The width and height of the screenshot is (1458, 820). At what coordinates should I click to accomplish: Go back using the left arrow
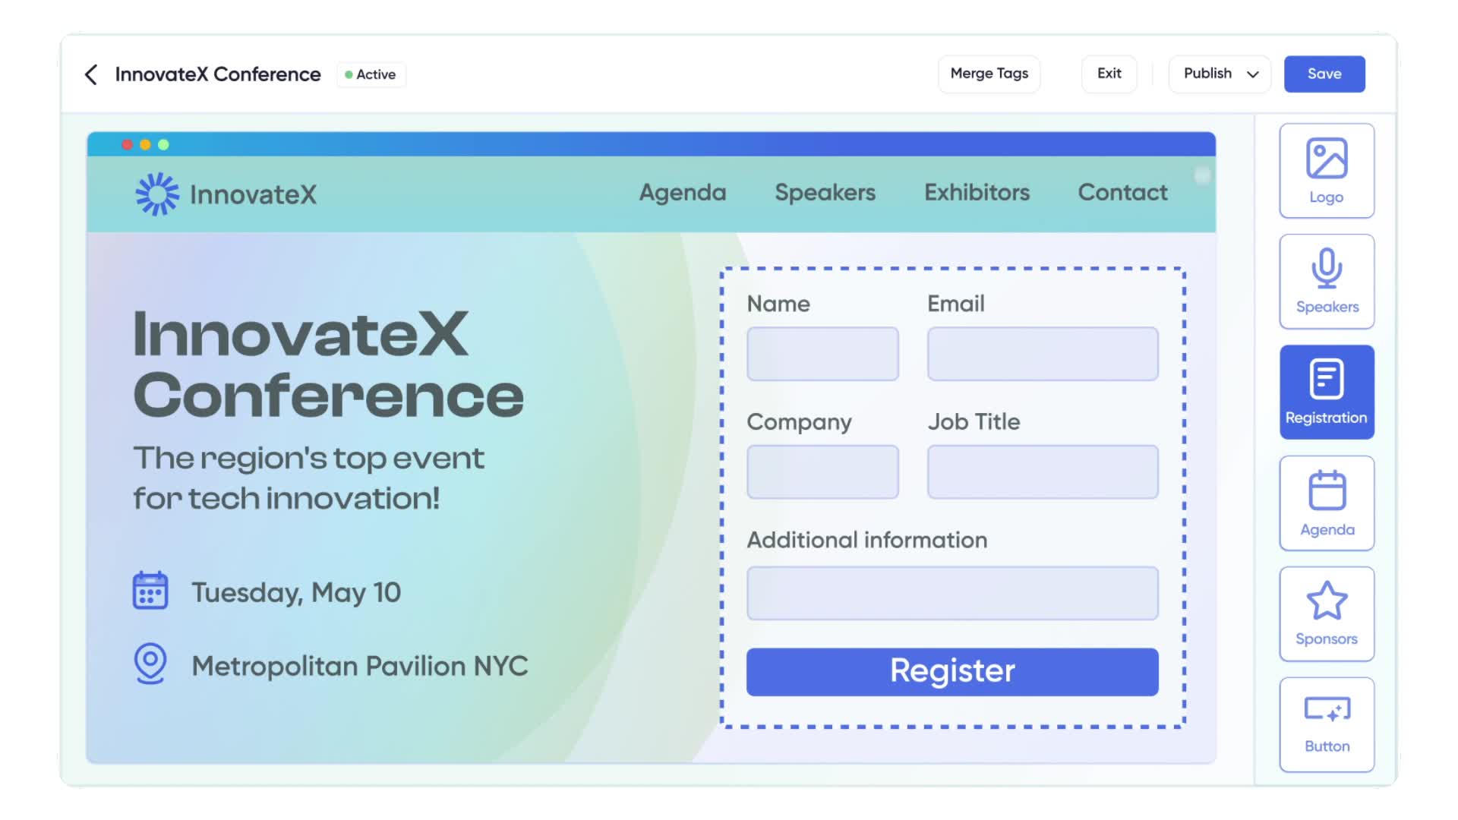click(91, 74)
